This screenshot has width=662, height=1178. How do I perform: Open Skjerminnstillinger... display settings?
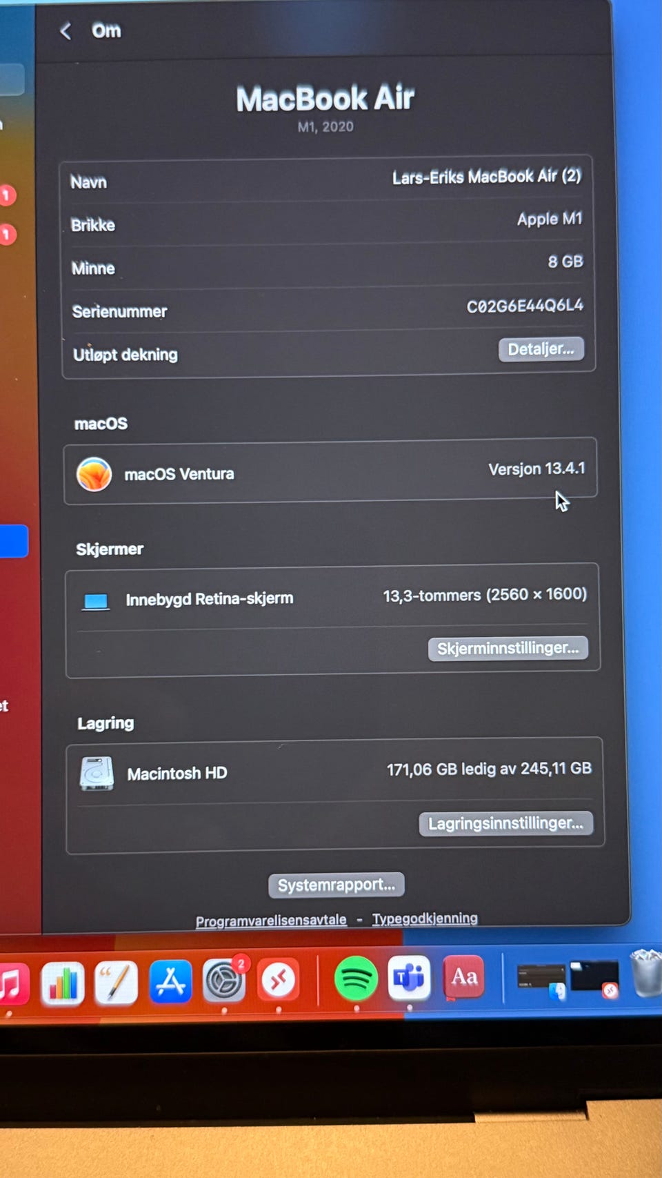point(508,649)
